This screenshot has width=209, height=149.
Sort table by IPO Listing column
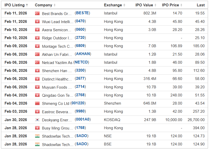point(16,5)
